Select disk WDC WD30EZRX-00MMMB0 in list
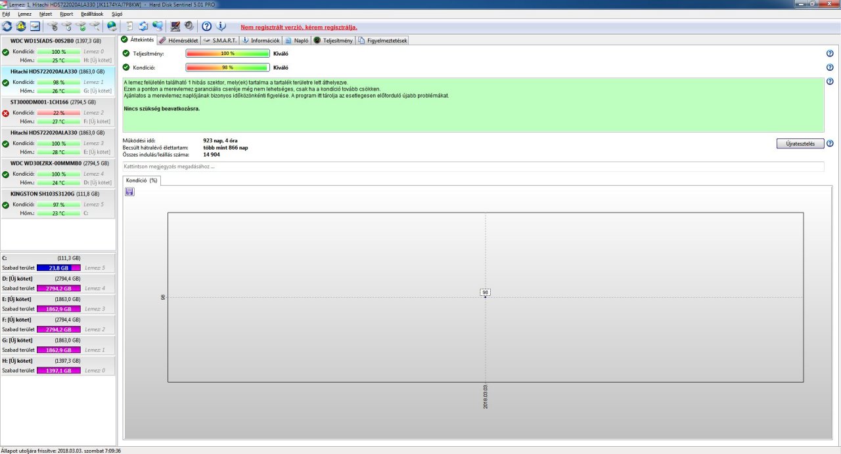This screenshot has height=454, width=841. (58, 173)
